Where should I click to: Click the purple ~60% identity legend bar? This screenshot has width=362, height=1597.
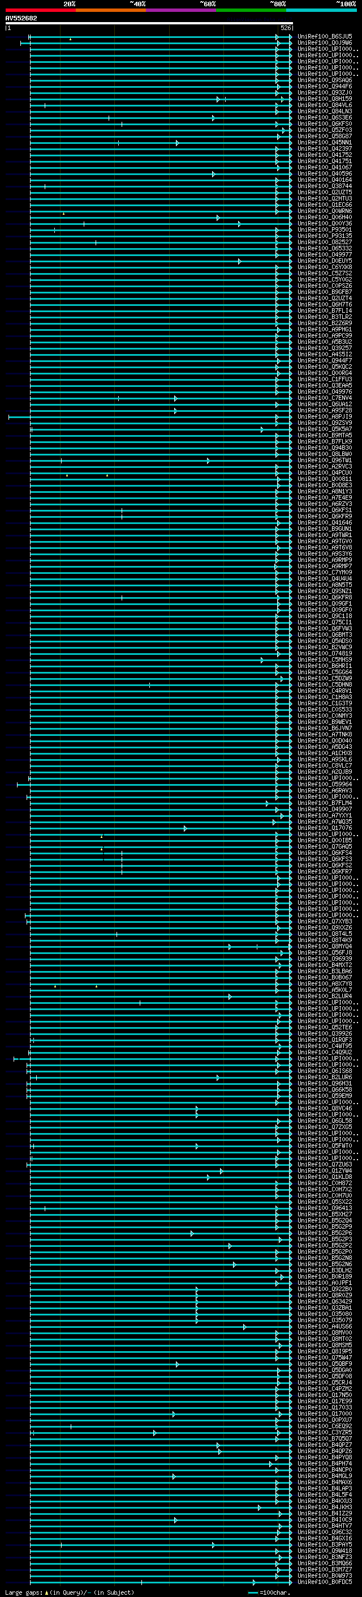[182, 10]
